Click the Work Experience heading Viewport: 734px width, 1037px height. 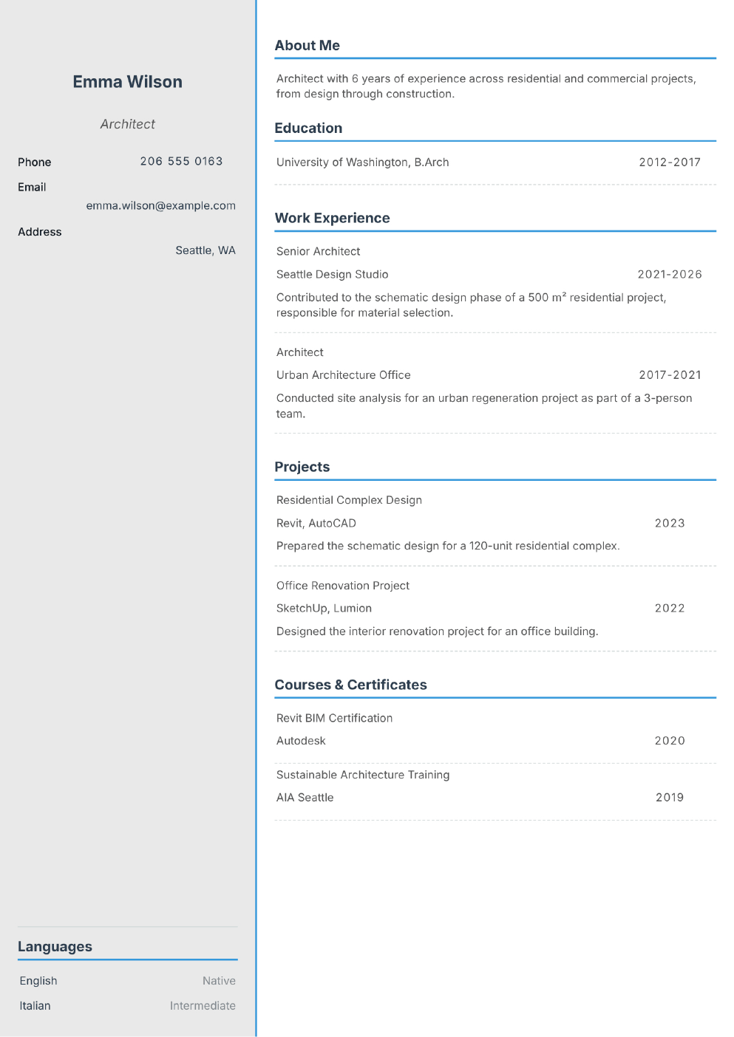pos(333,219)
